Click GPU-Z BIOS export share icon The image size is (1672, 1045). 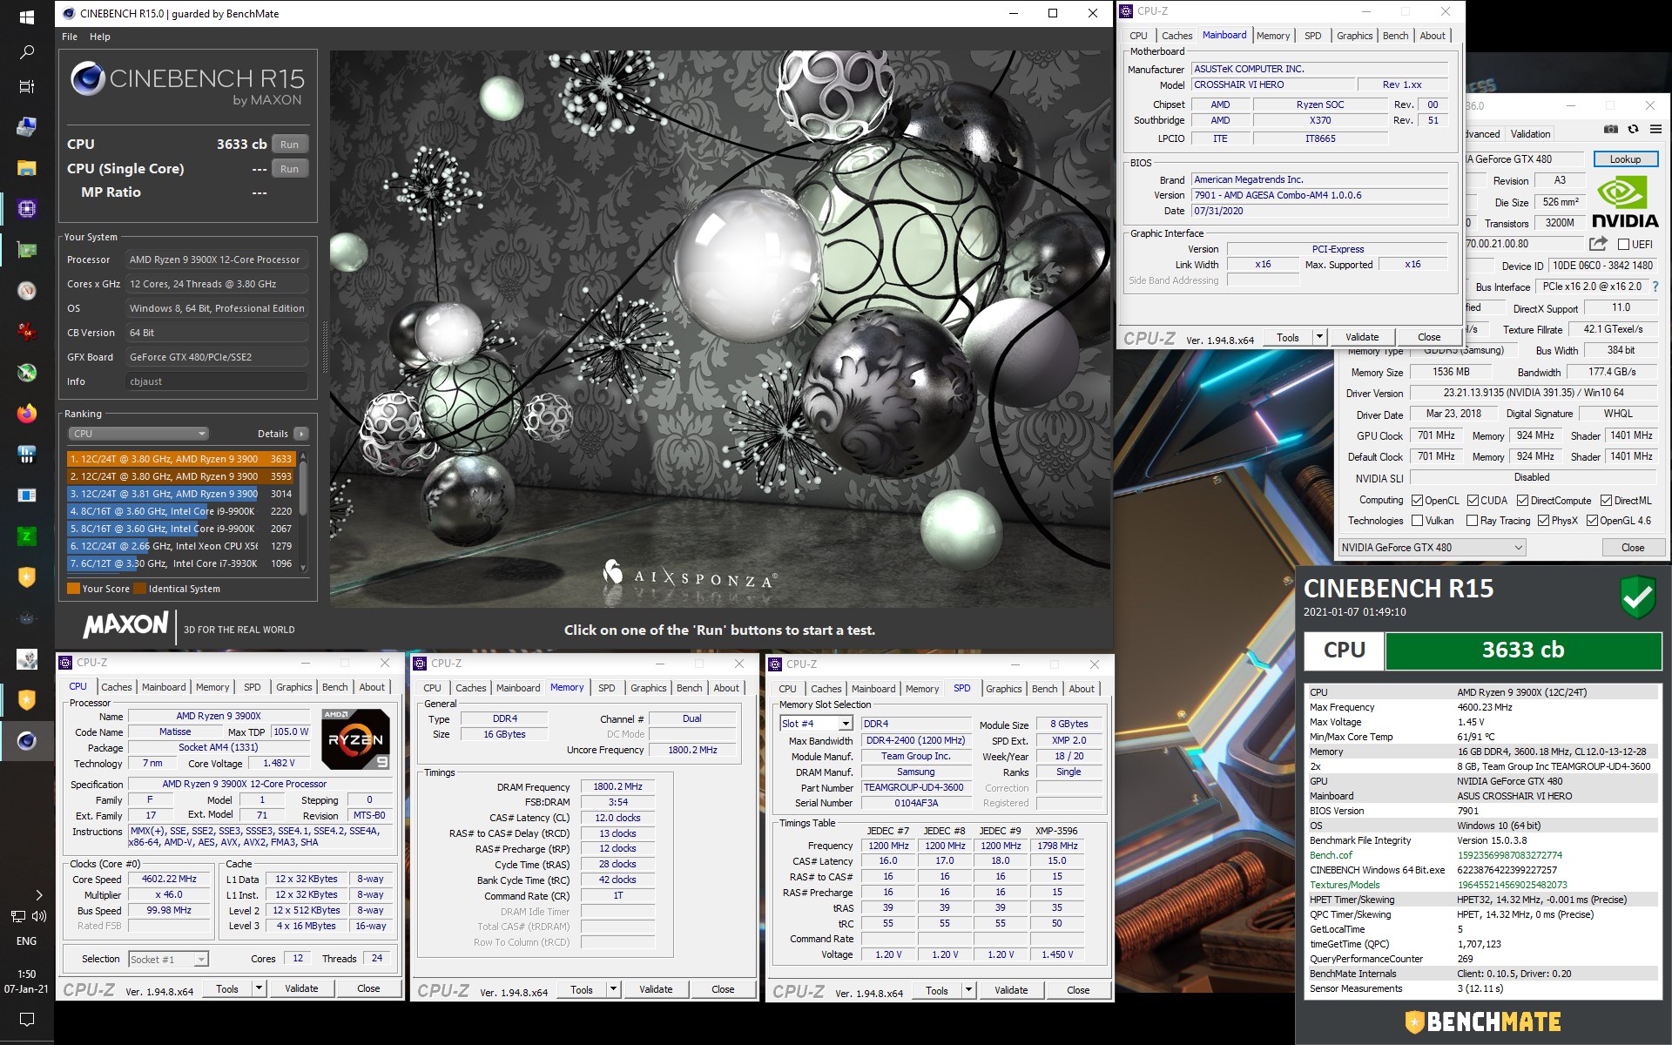[x=1597, y=244]
